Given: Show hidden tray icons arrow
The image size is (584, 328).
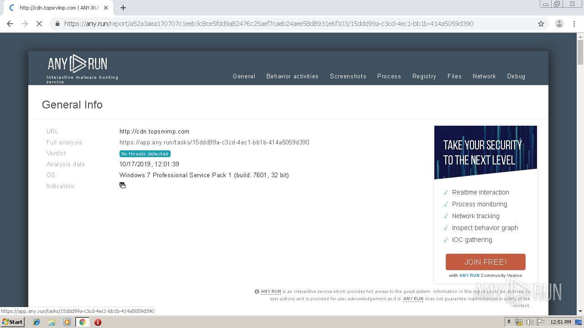Looking at the screenshot, I should (509, 322).
